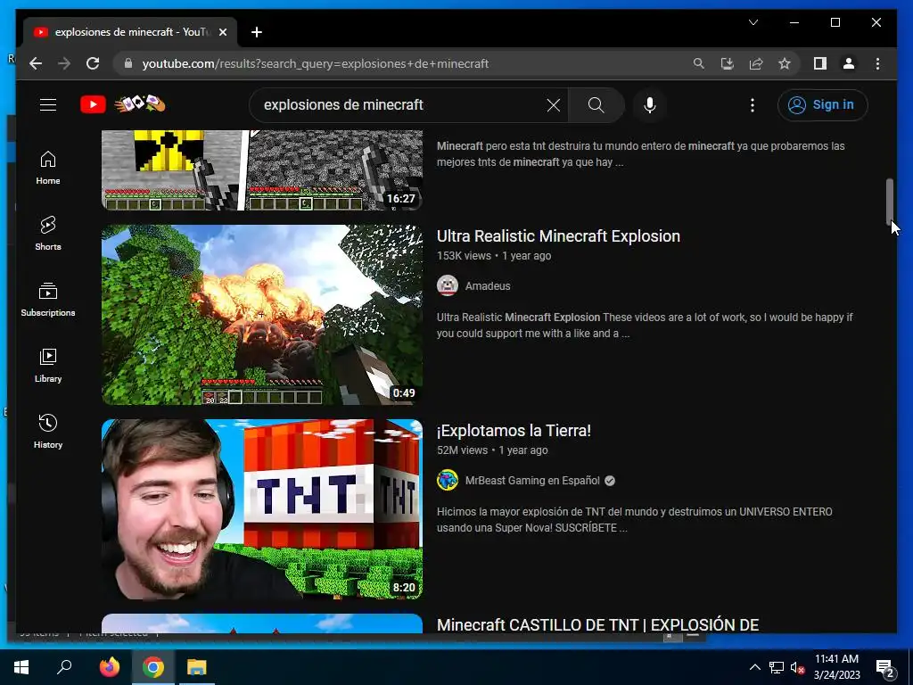Open a new browser tab

256,32
